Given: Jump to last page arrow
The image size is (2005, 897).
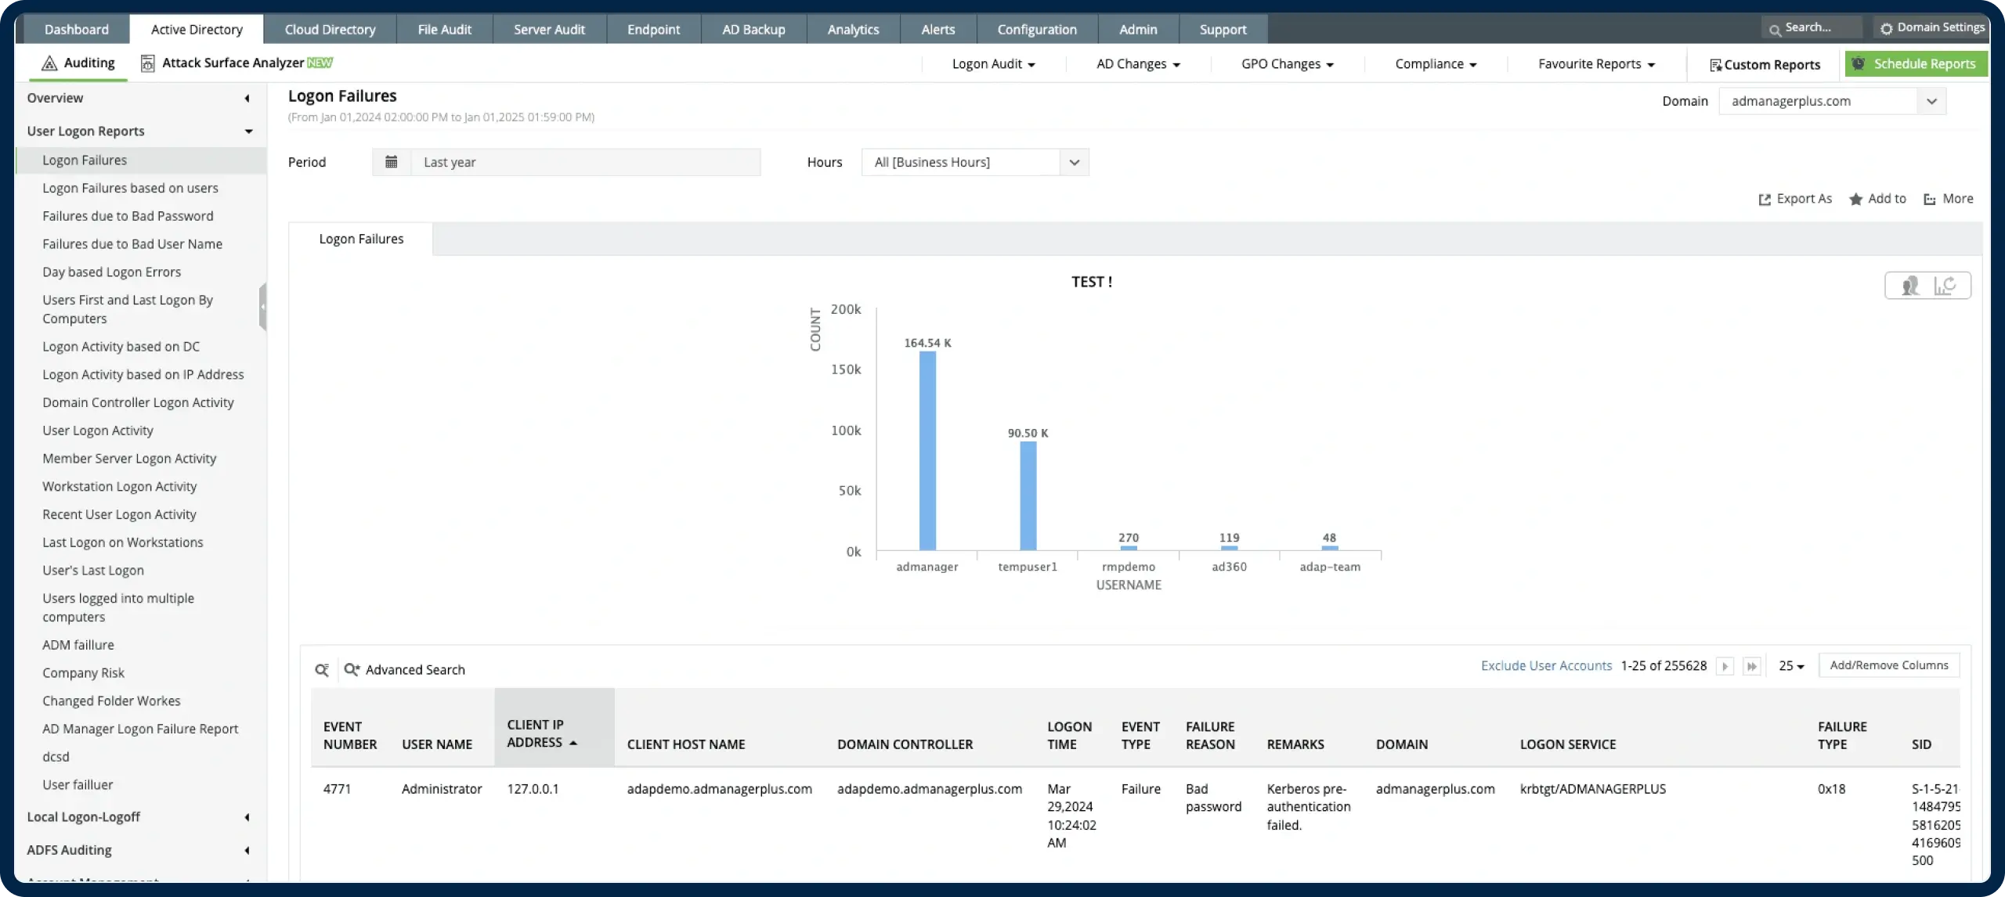Looking at the screenshot, I should coord(1752,666).
